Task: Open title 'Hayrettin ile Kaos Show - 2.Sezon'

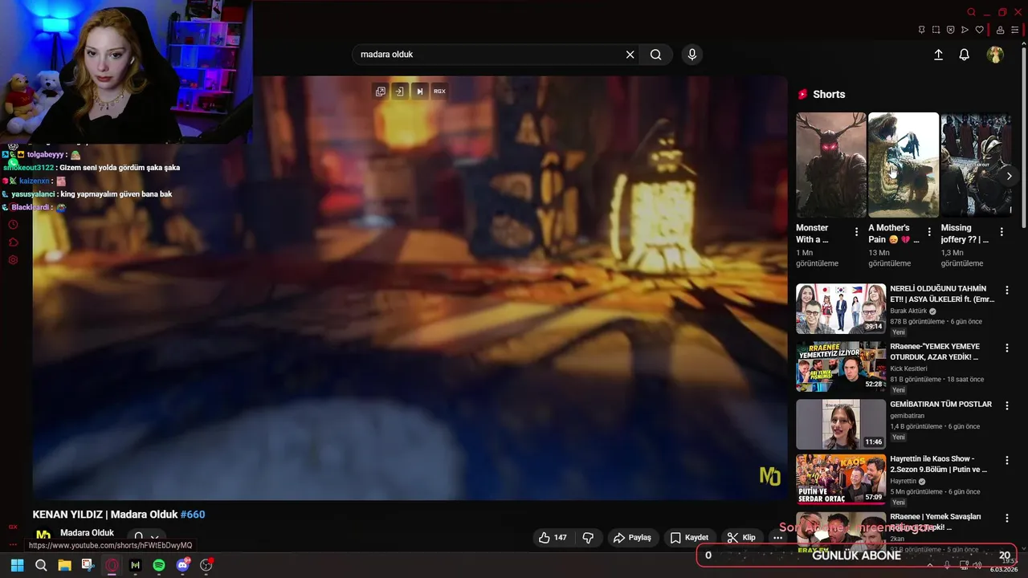Action: (939, 464)
